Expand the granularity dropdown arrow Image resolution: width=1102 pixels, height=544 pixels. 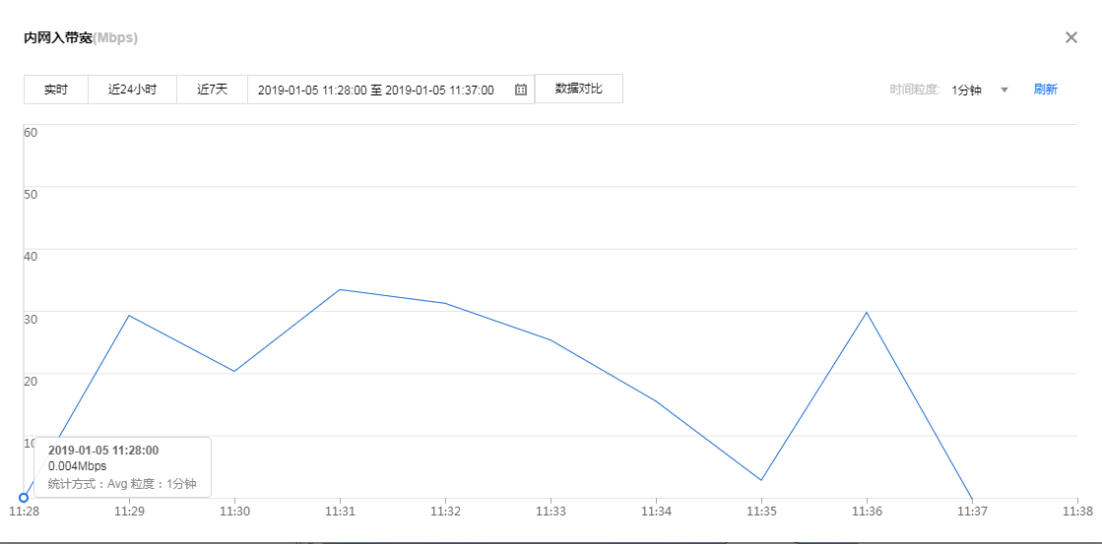1005,90
